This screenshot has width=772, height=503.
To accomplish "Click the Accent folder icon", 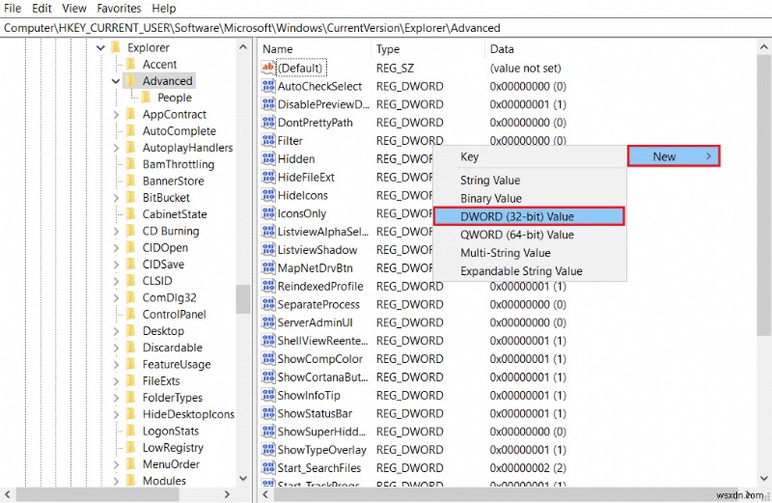I will click(x=131, y=65).
